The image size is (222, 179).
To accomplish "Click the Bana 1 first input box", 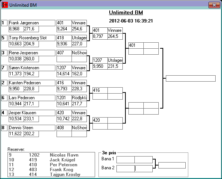I will tap(125, 160).
